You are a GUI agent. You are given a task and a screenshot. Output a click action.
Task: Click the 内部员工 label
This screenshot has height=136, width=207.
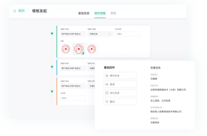pos(154,75)
